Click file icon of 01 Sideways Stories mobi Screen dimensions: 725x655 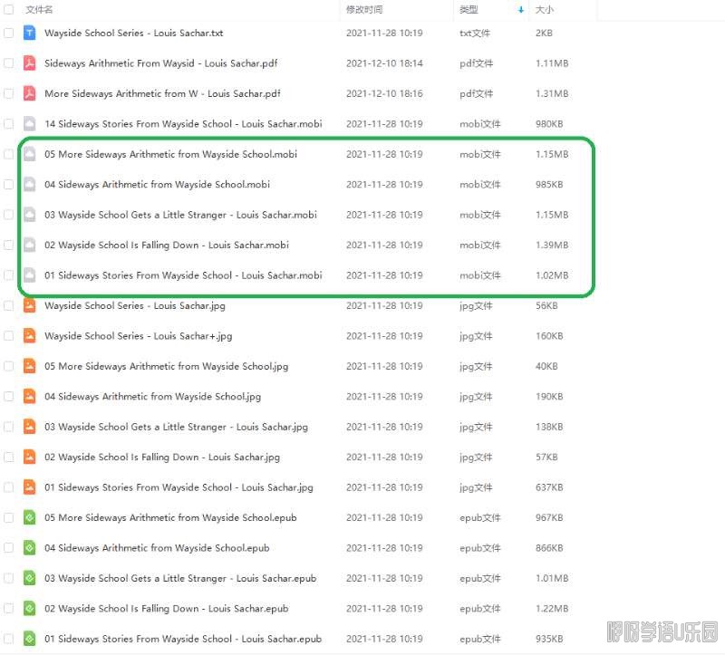(30, 275)
